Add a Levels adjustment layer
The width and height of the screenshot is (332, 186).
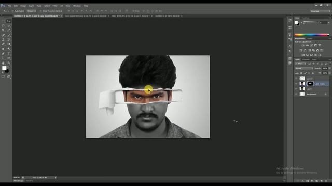pos(307,45)
